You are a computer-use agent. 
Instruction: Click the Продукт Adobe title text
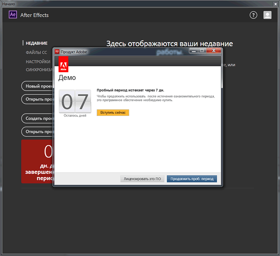pos(74,52)
